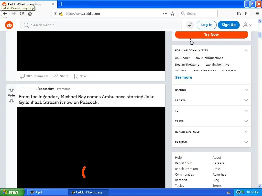262x196 pixels.
Task: Click the Reddit logo home icon
Action: click(9, 25)
